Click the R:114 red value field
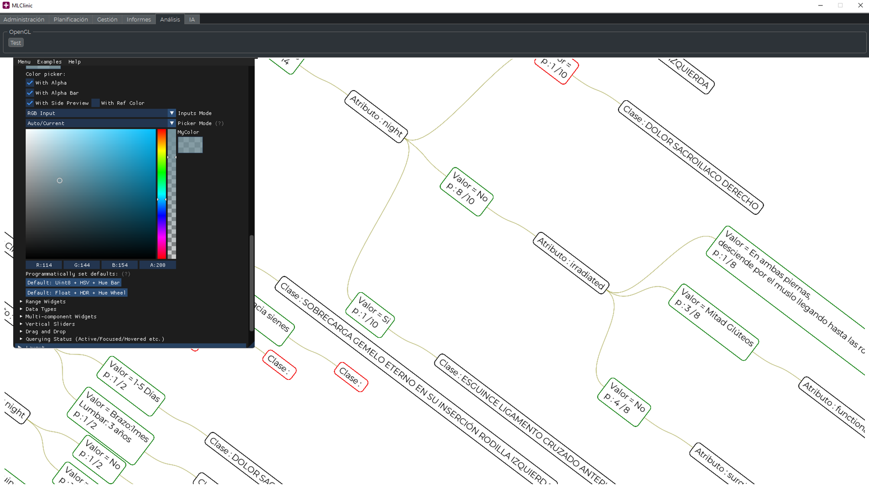Viewport: 869px width, 486px height. 44,265
